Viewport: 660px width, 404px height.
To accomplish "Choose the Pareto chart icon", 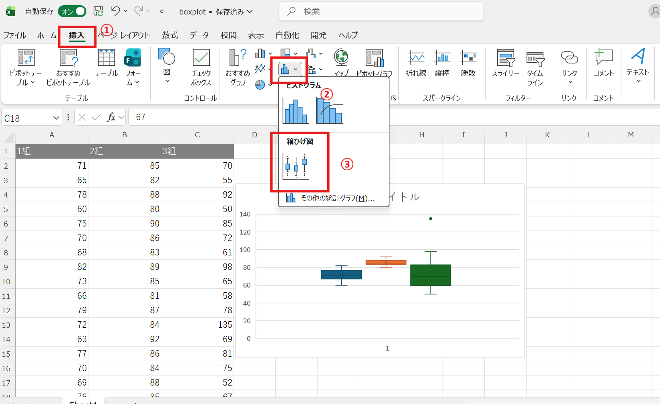I will [x=329, y=111].
